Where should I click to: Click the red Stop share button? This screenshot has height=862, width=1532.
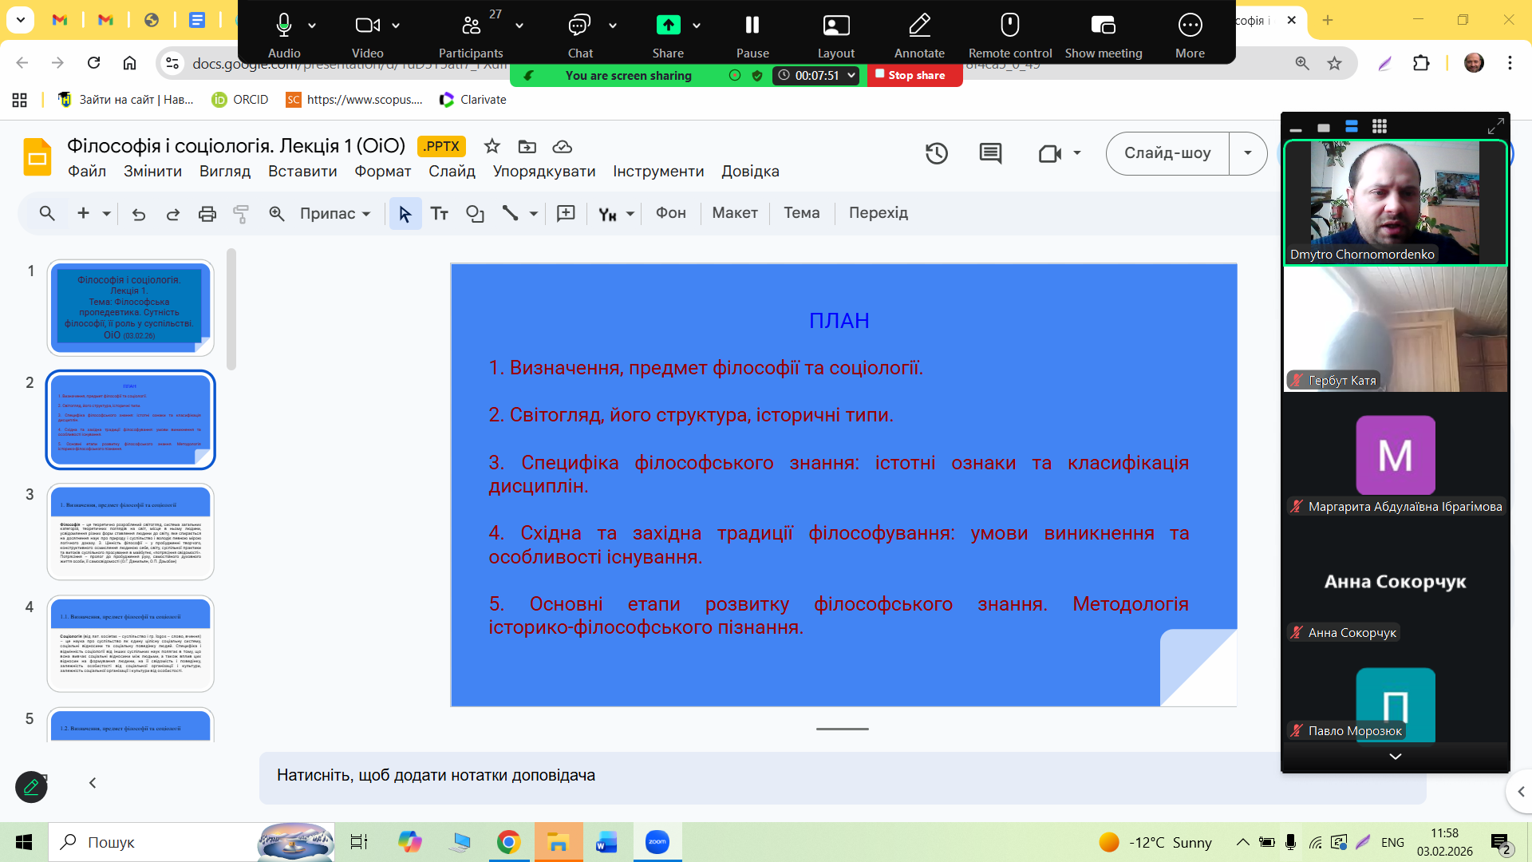pyautogui.click(x=914, y=75)
